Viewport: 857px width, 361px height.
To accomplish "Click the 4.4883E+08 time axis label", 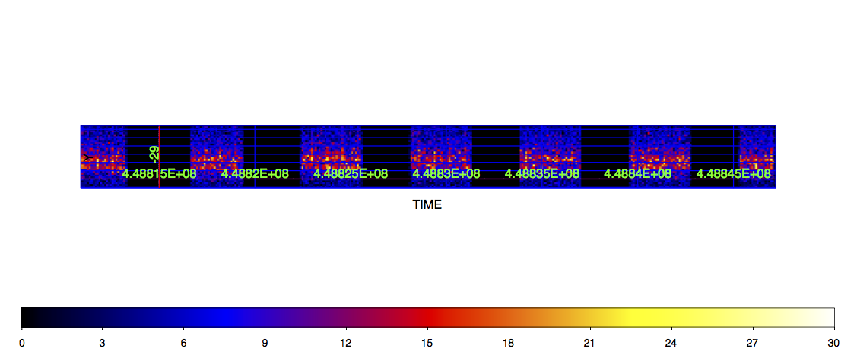I will pos(446,174).
